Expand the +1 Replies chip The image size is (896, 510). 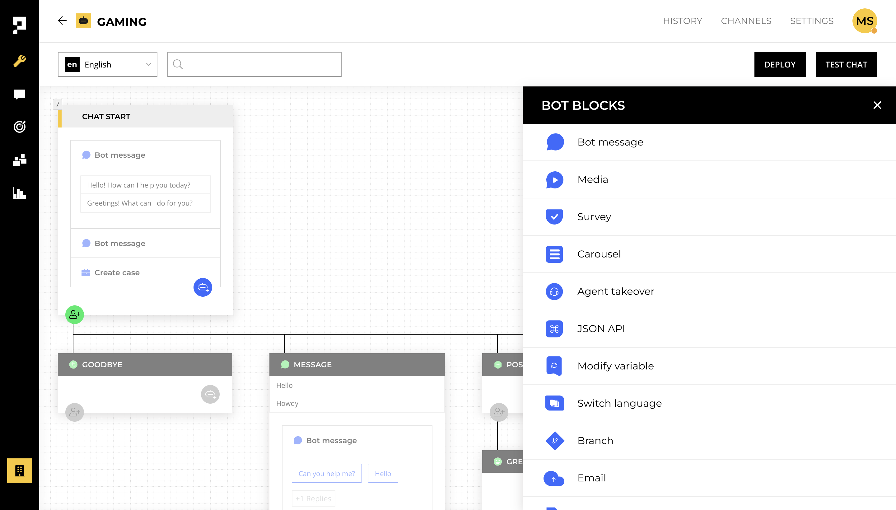[313, 498]
